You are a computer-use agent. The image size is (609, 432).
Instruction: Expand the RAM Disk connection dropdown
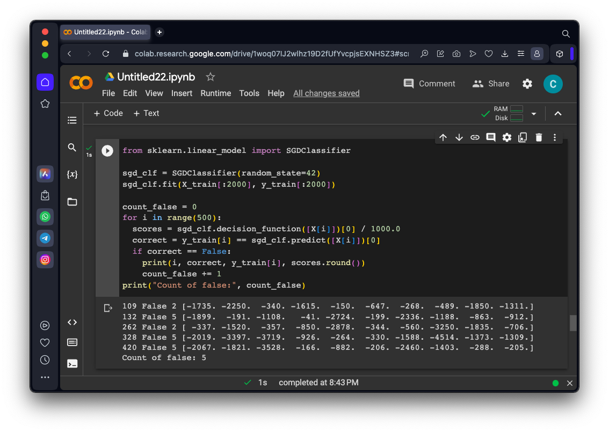click(534, 114)
